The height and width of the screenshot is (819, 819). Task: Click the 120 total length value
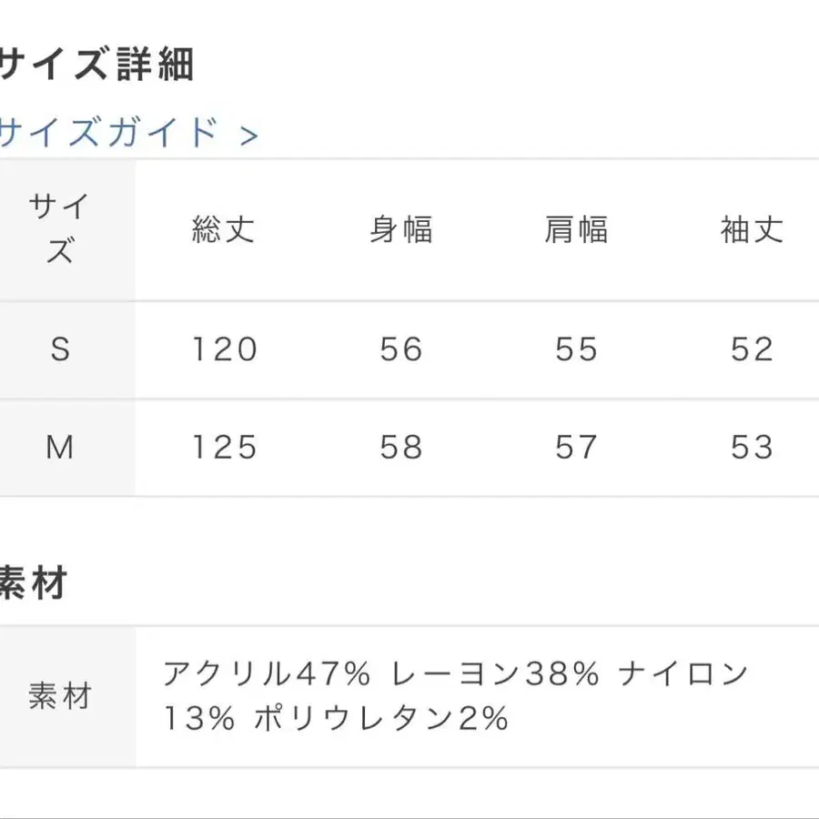click(224, 349)
